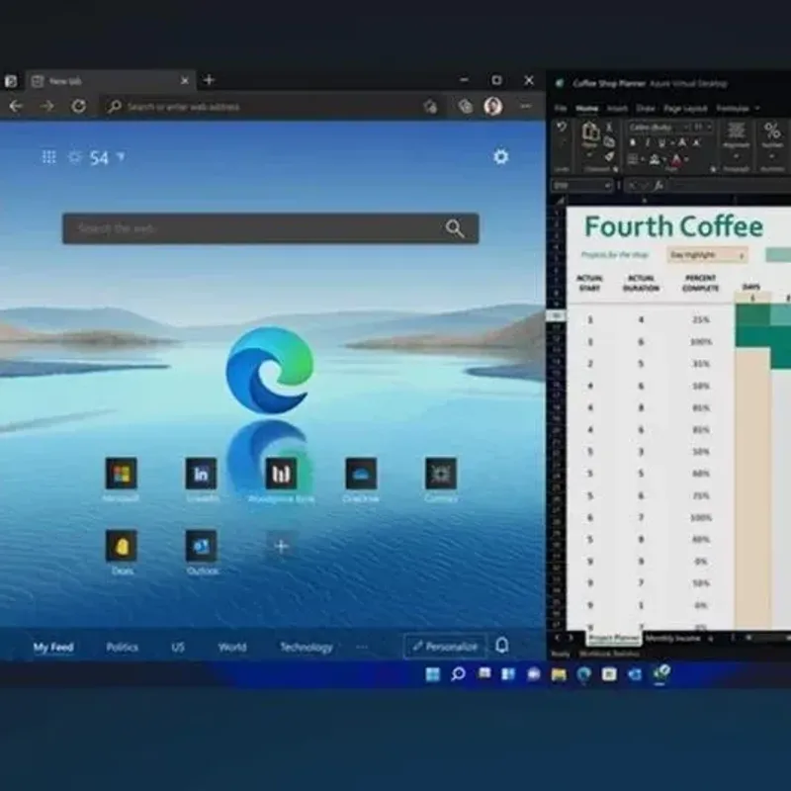Open the notifications bell in the feed bar

pos(502,646)
